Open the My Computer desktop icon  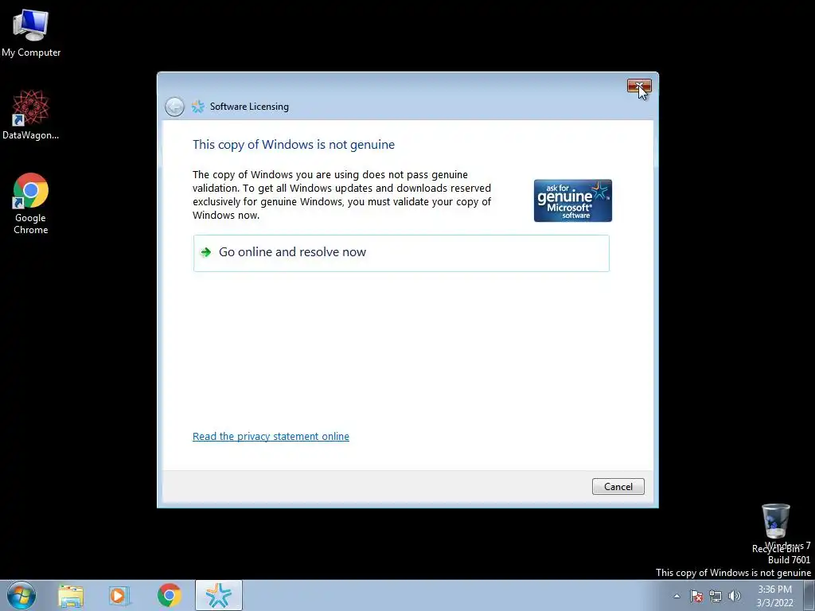[31, 33]
